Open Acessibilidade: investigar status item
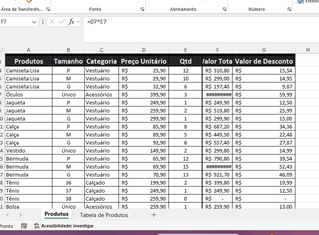 (x=64, y=226)
